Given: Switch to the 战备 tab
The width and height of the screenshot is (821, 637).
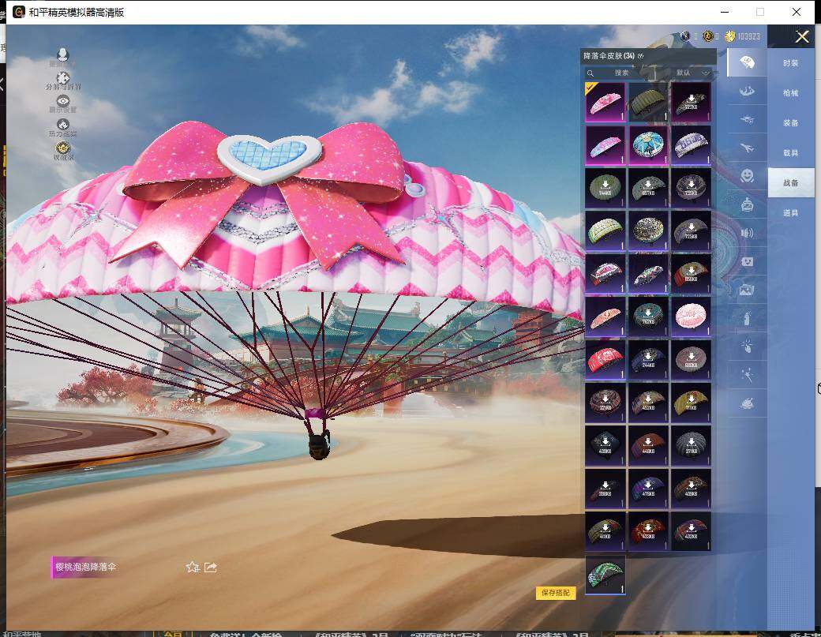Looking at the screenshot, I should click(791, 182).
